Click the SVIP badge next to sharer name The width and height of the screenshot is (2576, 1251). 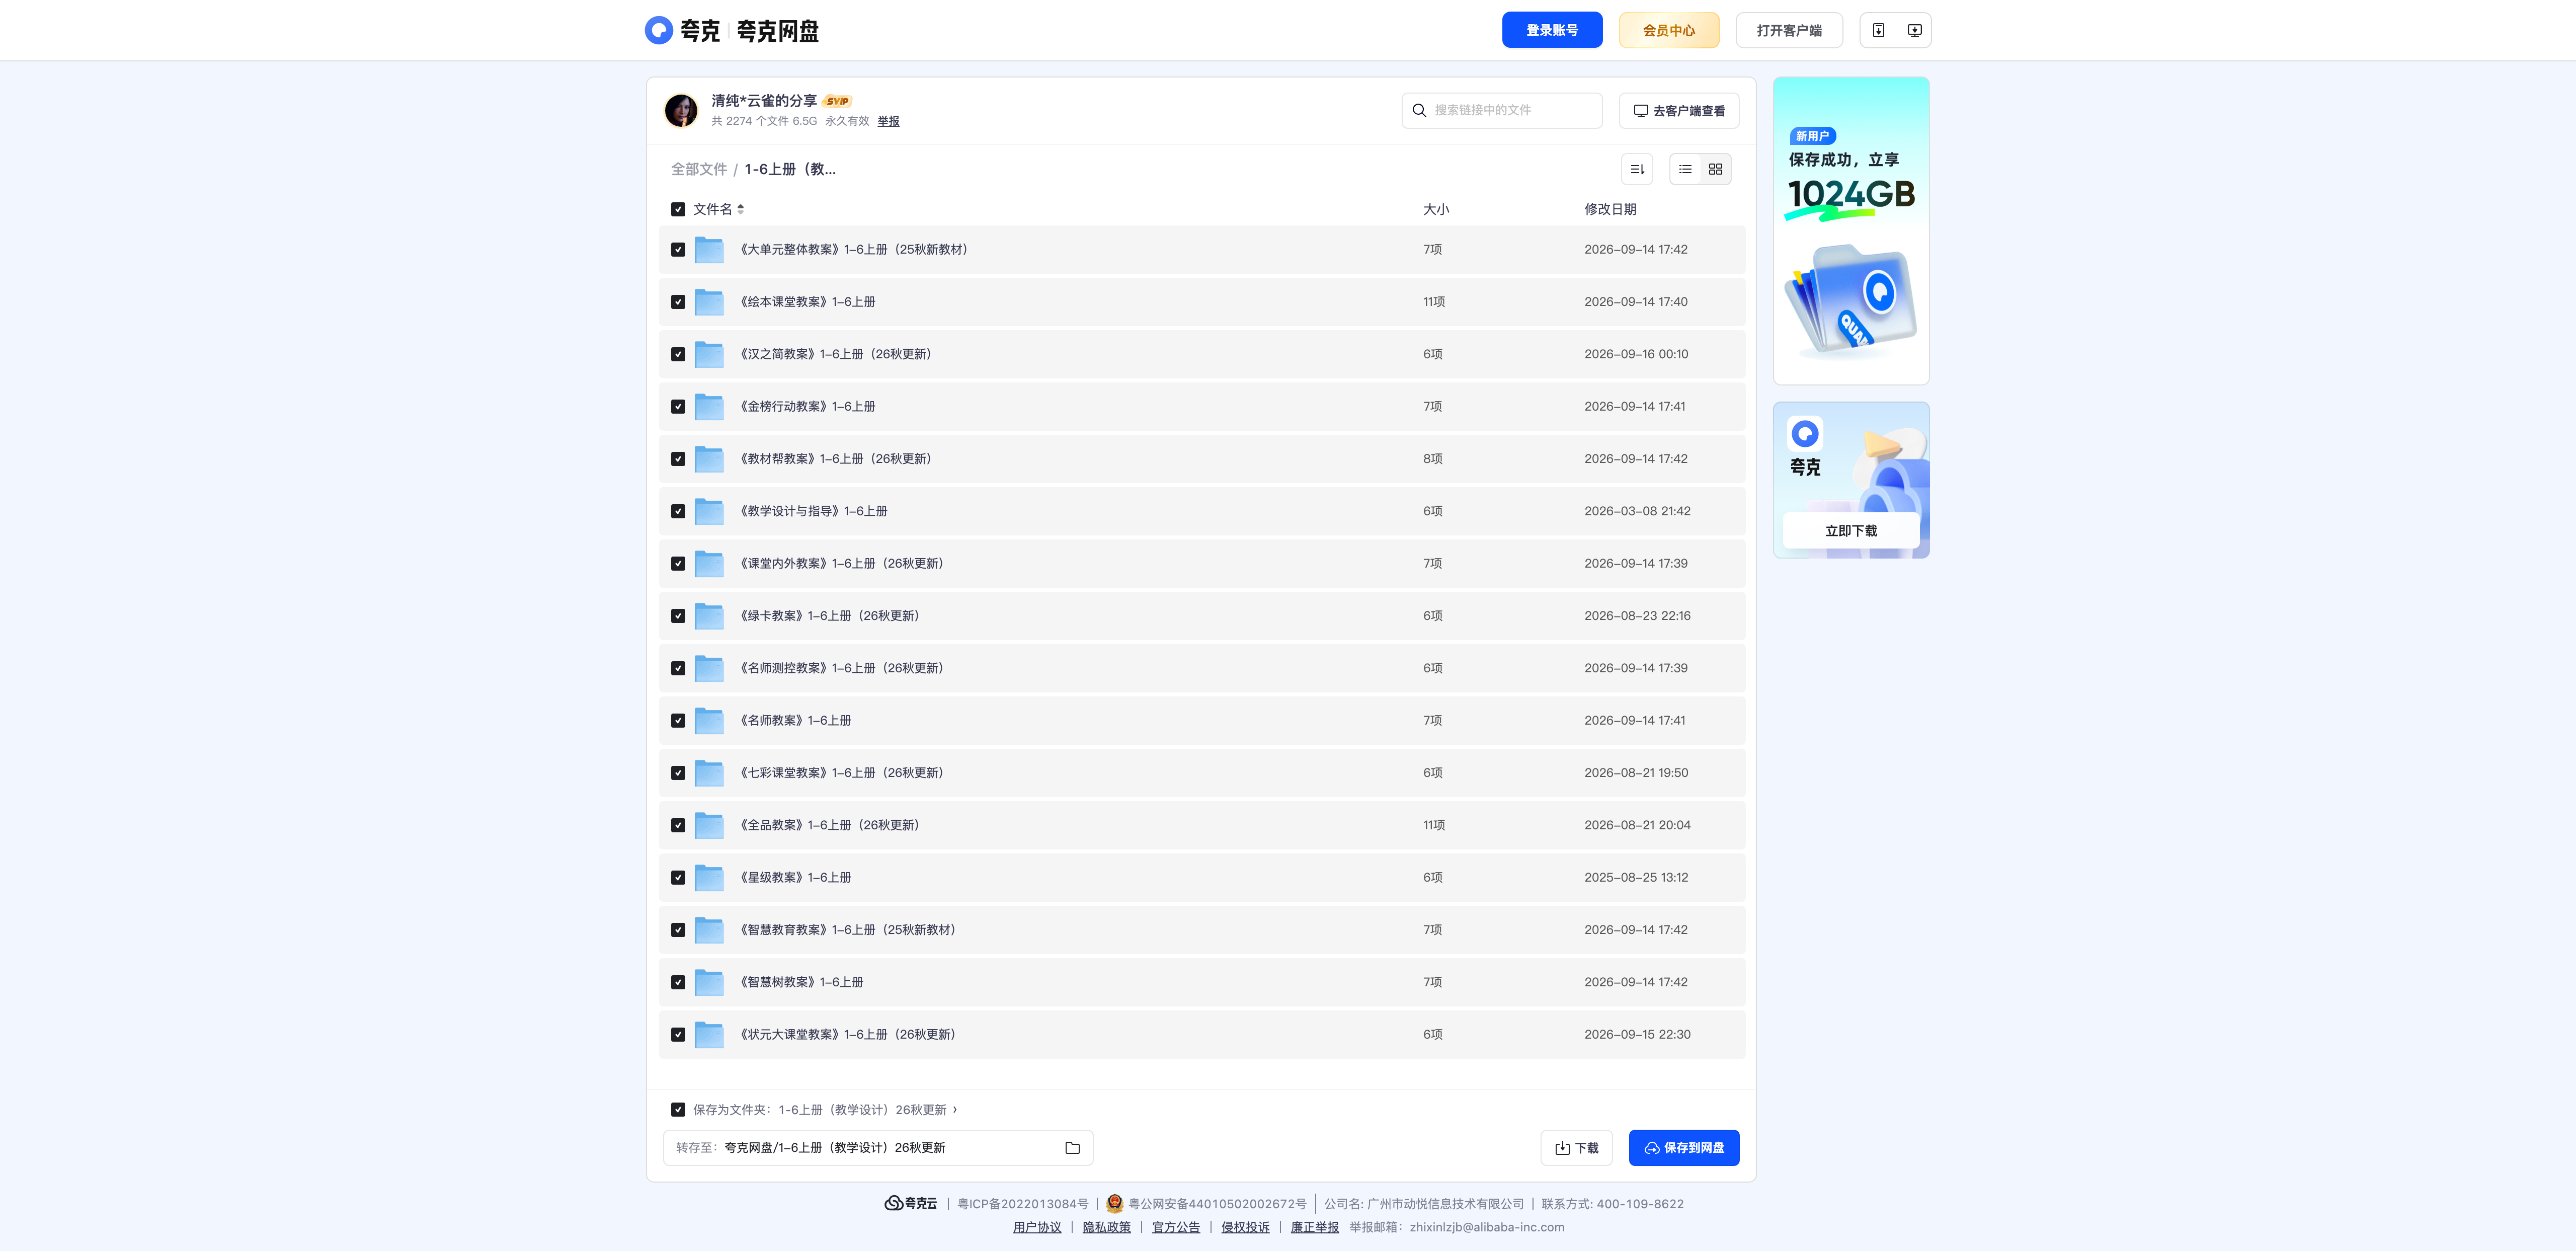click(837, 101)
